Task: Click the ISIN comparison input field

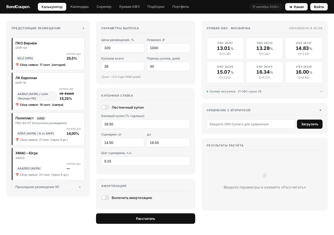Action: [250, 124]
